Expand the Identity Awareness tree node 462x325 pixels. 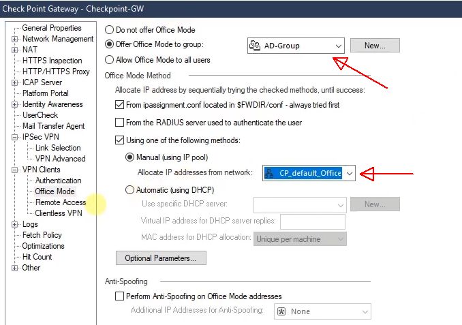click(x=14, y=104)
